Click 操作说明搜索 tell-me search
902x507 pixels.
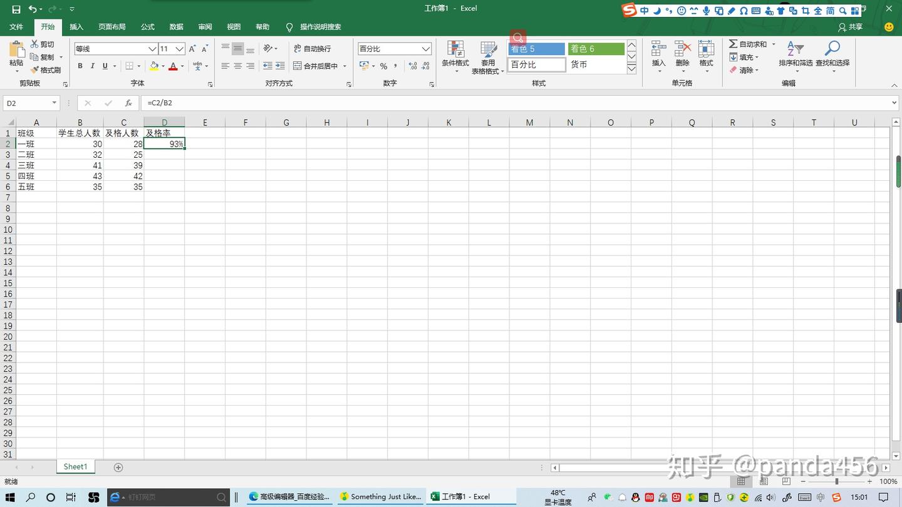click(321, 27)
